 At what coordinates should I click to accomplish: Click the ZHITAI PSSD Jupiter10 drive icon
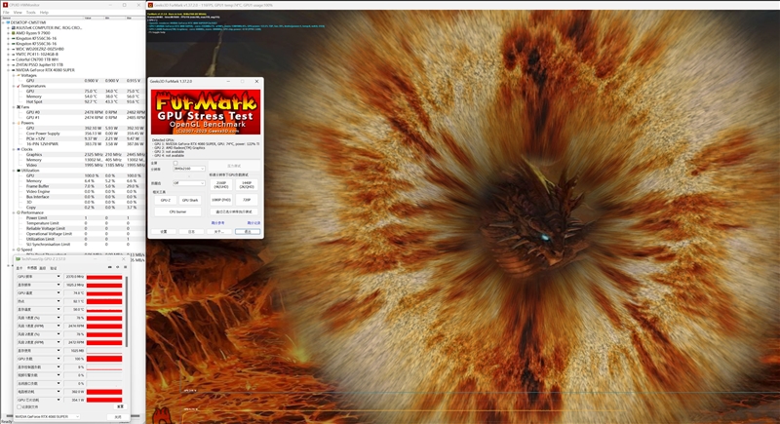[x=14, y=64]
